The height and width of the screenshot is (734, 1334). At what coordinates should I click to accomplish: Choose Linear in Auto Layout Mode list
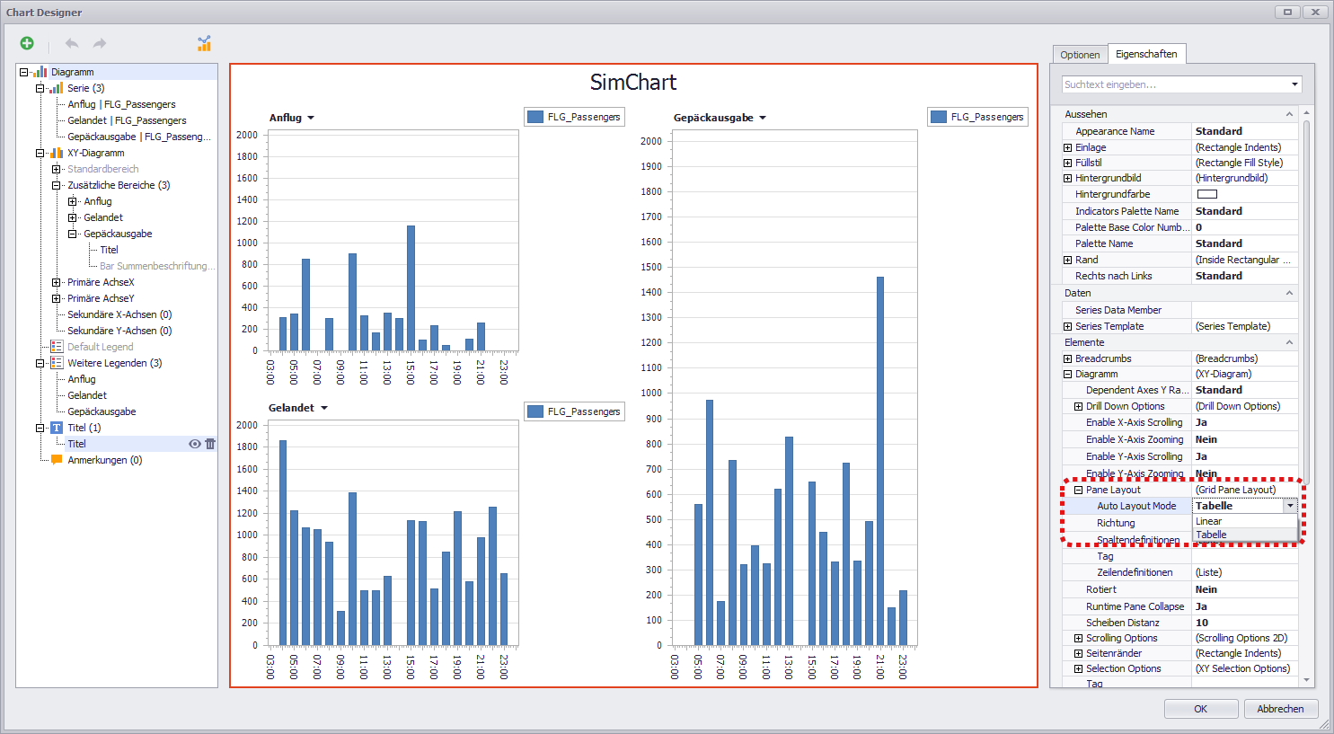[1245, 521]
